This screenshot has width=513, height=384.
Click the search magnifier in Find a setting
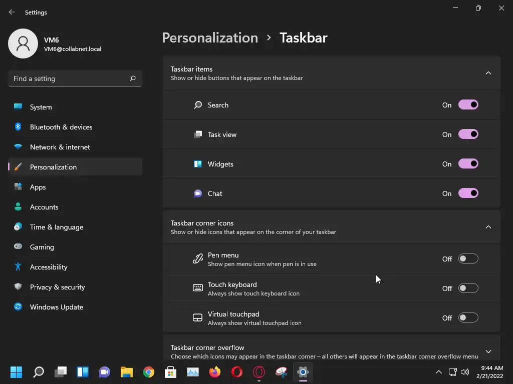tap(133, 78)
